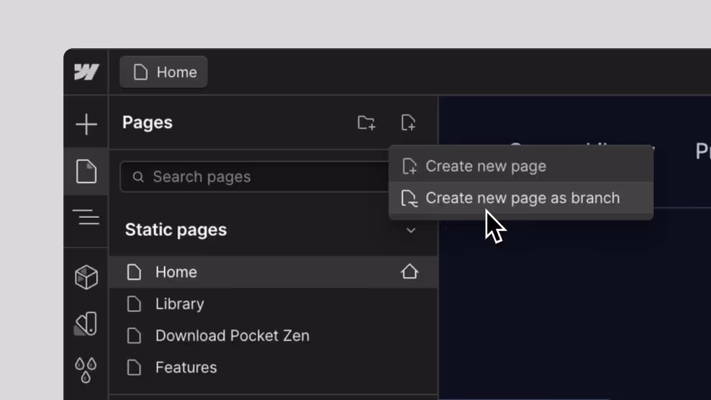Collapse the Static pages section chevron

pyautogui.click(x=411, y=230)
